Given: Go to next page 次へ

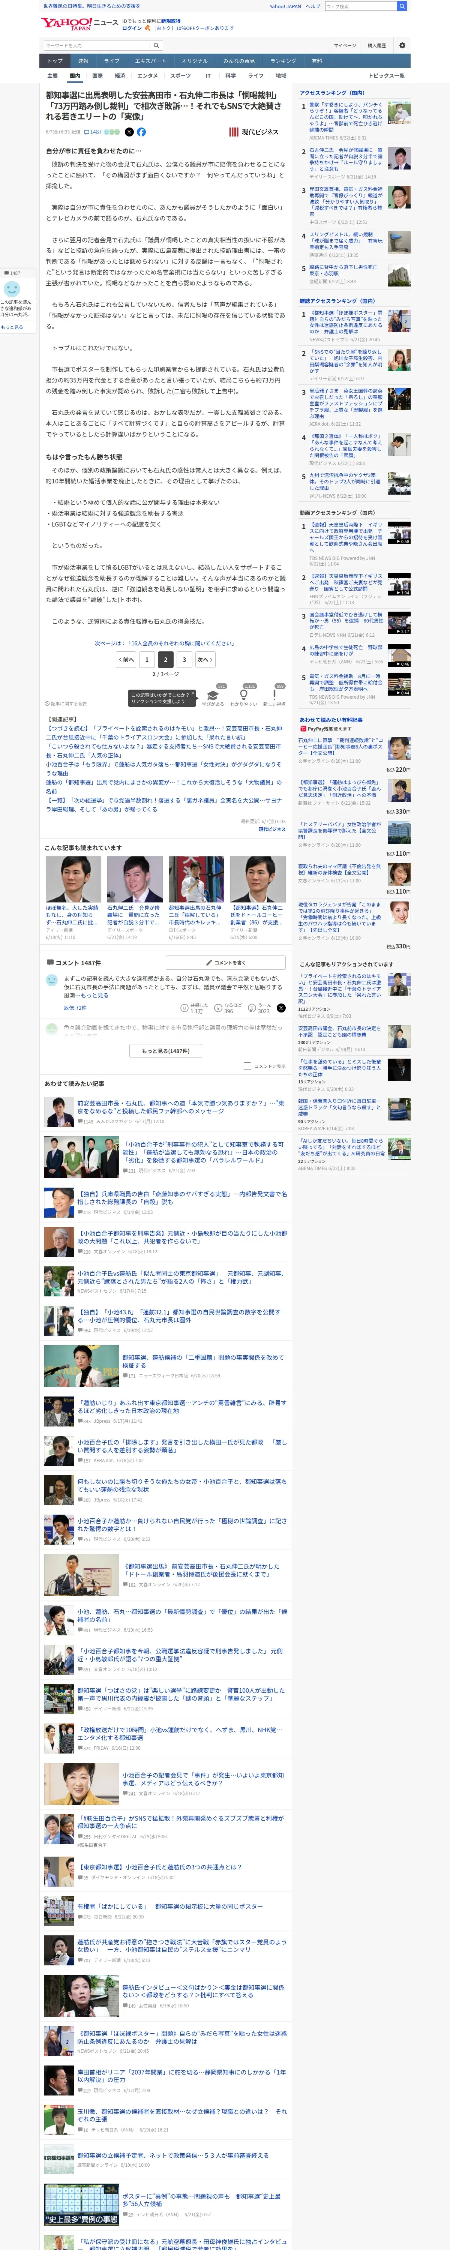Looking at the screenshot, I should click(x=205, y=660).
